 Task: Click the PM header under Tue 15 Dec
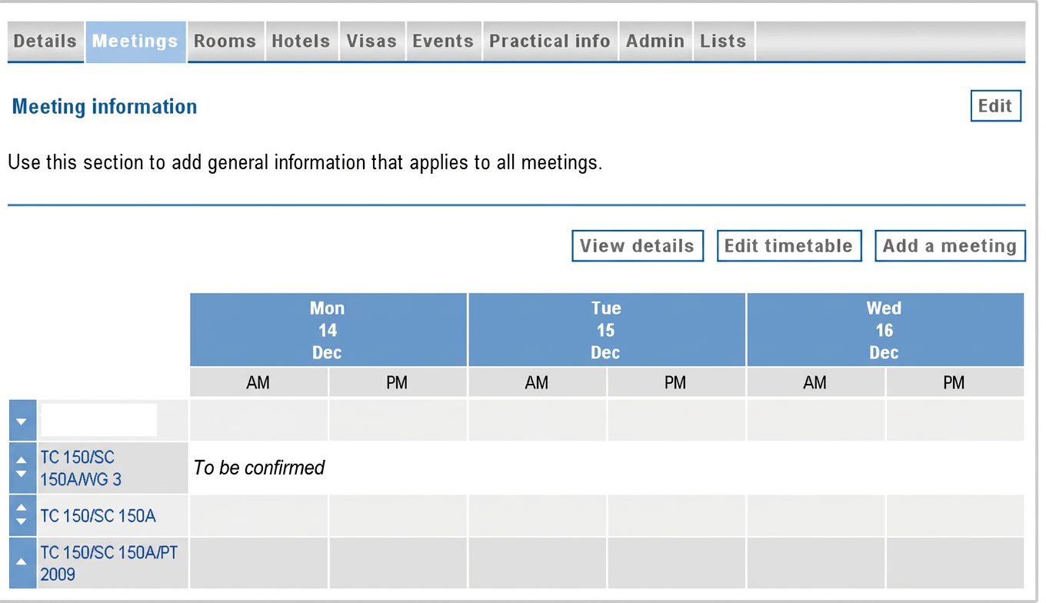[676, 382]
